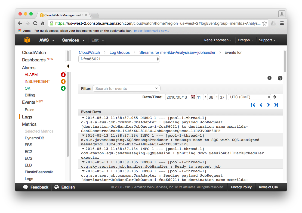The width and height of the screenshot is (302, 213).
Task: Open the AWS dropdown menu
Action: (x=47, y=40)
